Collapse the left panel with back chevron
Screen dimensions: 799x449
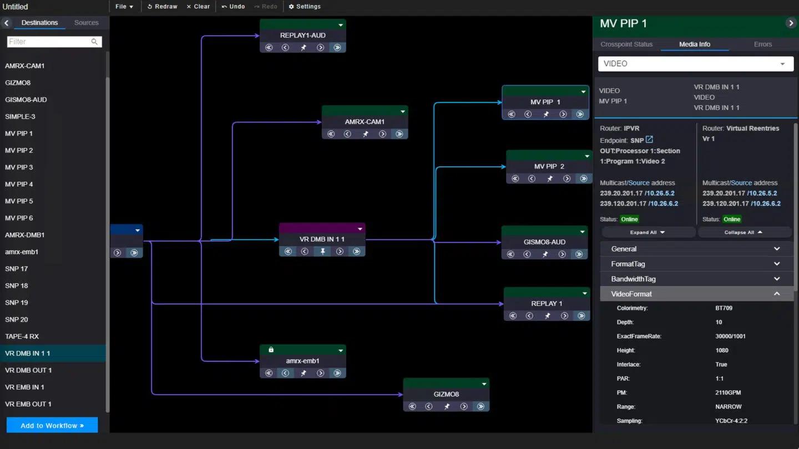pos(7,23)
